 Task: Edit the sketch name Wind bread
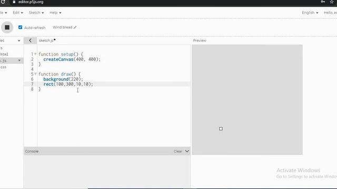point(64,27)
